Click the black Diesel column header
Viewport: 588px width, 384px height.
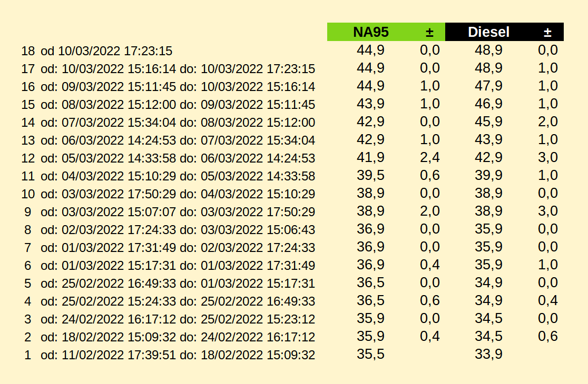(x=488, y=32)
